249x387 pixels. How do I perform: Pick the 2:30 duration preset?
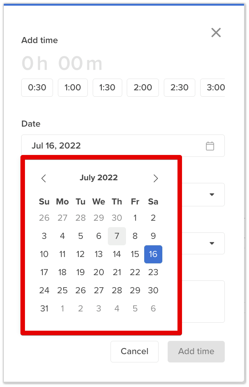(x=179, y=88)
